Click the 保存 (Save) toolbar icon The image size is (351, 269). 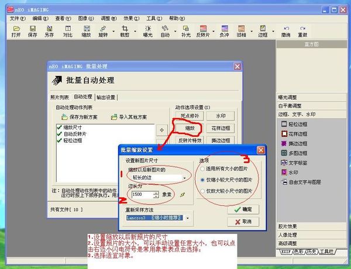33,30
